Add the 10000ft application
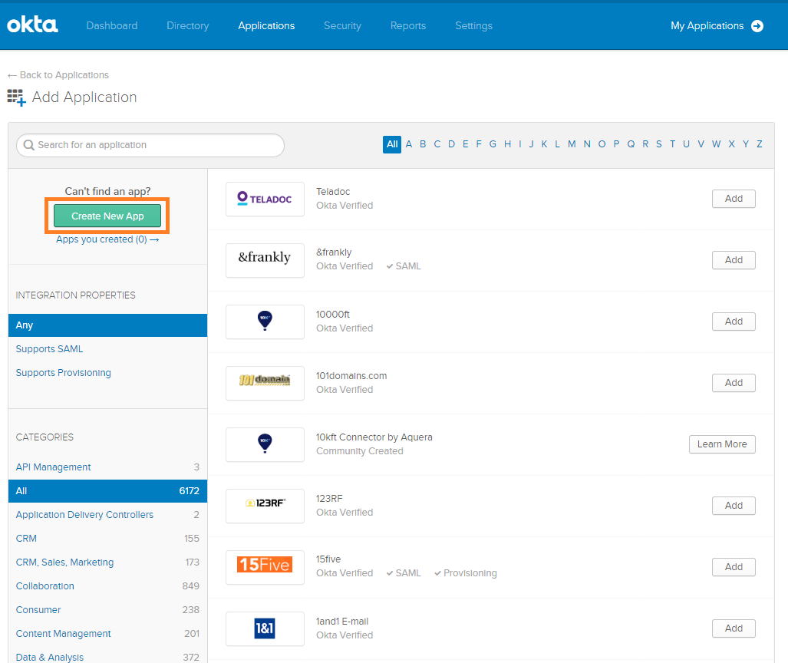This screenshot has height=663, width=788. [x=734, y=322]
